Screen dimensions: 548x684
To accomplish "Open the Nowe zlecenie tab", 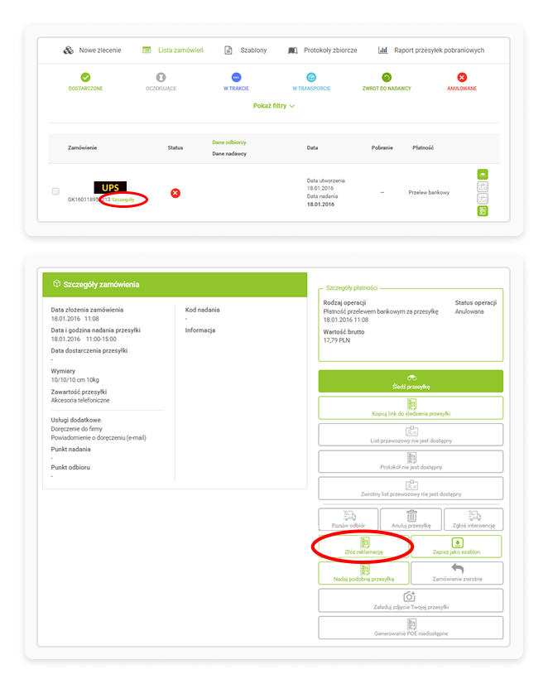I will coord(92,51).
